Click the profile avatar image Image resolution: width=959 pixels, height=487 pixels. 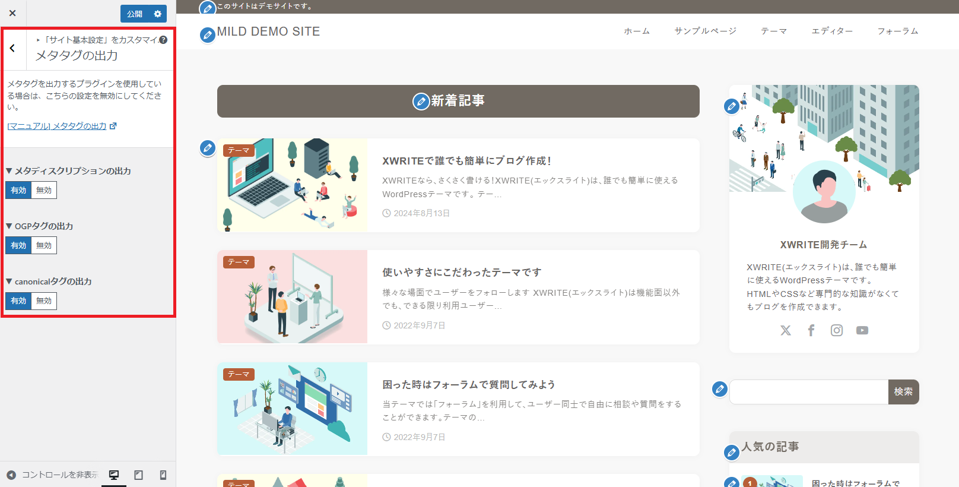824,192
